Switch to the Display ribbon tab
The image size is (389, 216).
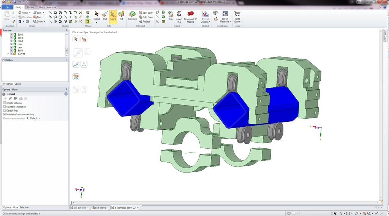[x=30, y=7]
